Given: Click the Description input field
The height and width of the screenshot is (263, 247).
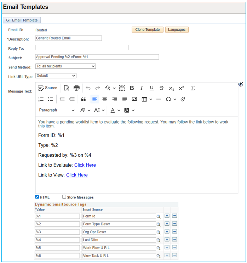Looking at the screenshot, I should pyautogui.click(x=68, y=38).
